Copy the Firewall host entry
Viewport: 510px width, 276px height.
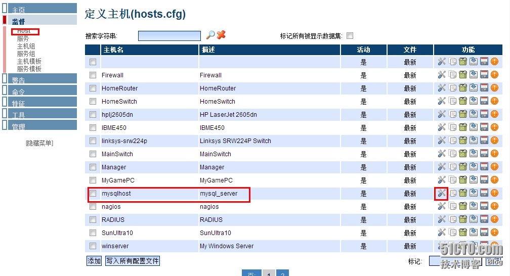tap(452, 75)
